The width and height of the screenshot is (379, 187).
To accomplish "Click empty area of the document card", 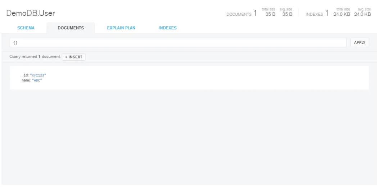I will click(216, 78).
